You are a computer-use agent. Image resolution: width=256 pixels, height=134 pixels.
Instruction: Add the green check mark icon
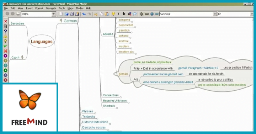click(5, 46)
